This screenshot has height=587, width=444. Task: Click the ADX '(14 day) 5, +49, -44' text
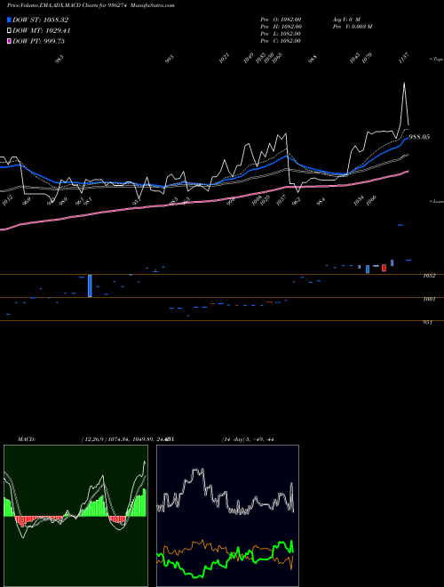[x=248, y=439]
